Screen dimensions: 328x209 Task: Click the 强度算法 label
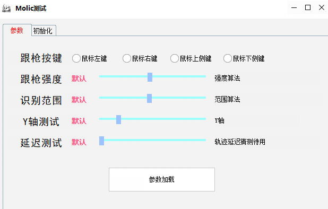[227, 78]
